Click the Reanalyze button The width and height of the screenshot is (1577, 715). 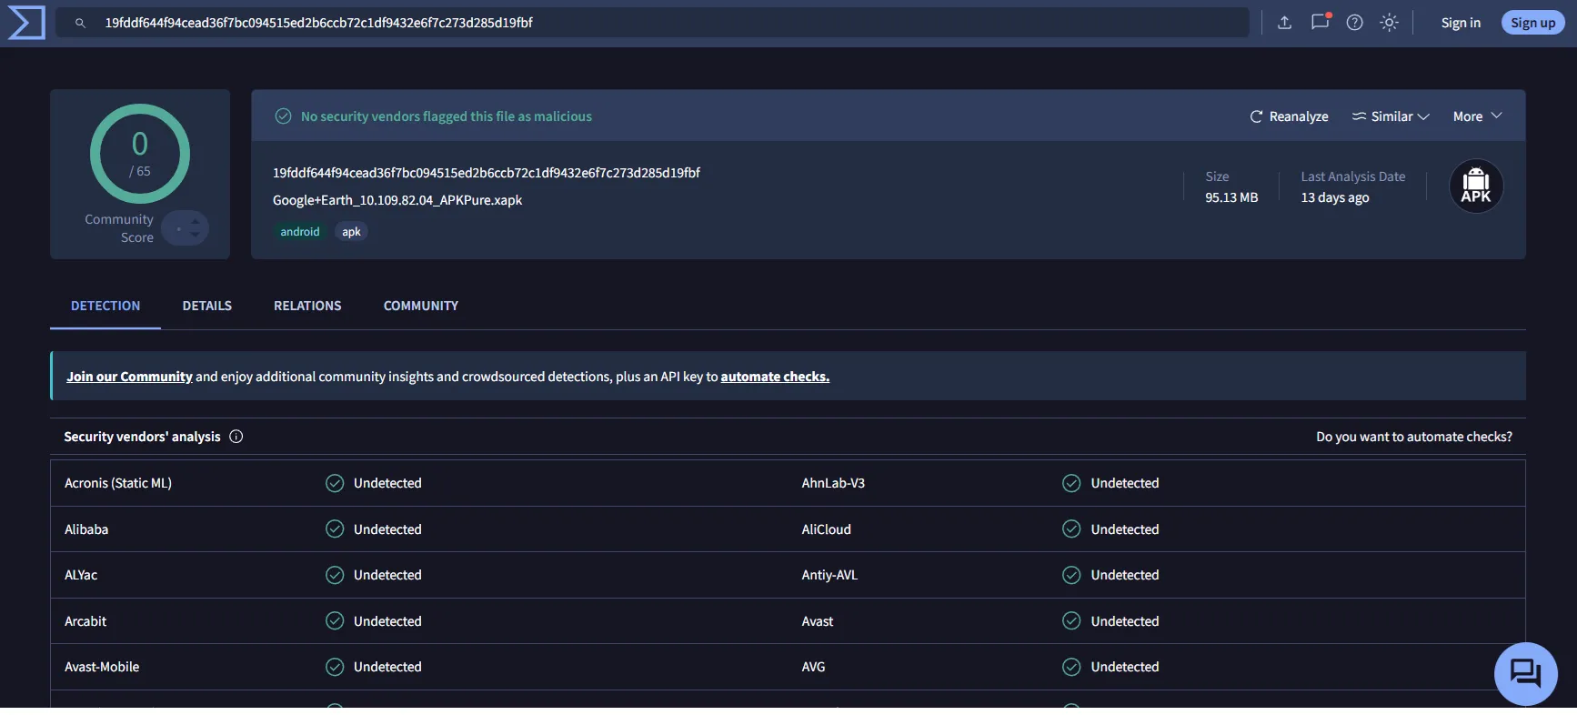(x=1289, y=116)
